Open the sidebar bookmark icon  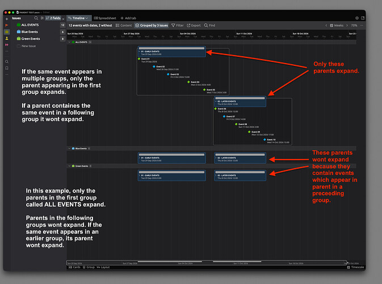click(x=7, y=68)
